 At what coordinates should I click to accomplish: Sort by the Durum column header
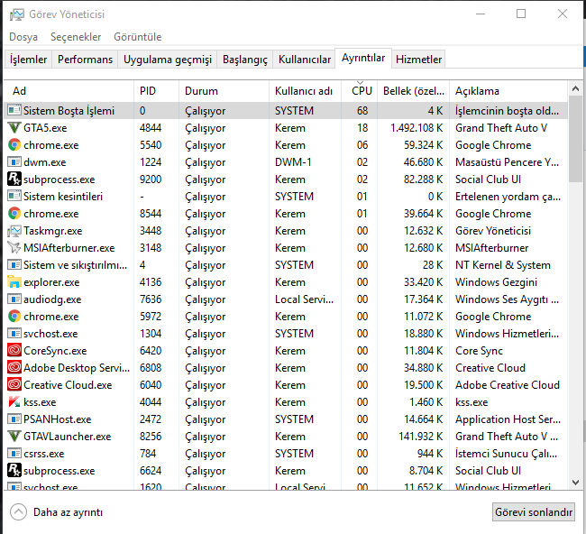224,91
